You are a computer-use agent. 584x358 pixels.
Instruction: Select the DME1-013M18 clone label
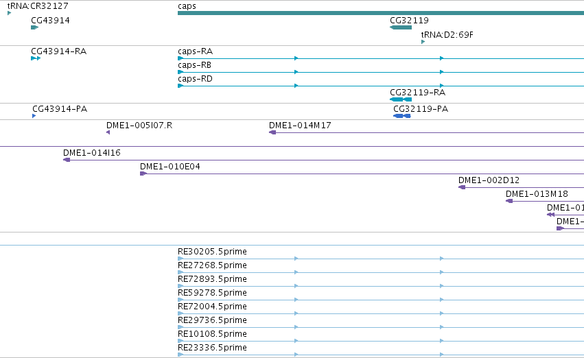[x=537, y=194]
